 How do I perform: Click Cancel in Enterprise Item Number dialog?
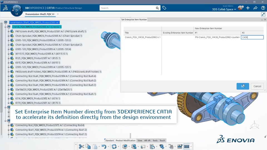257,86
